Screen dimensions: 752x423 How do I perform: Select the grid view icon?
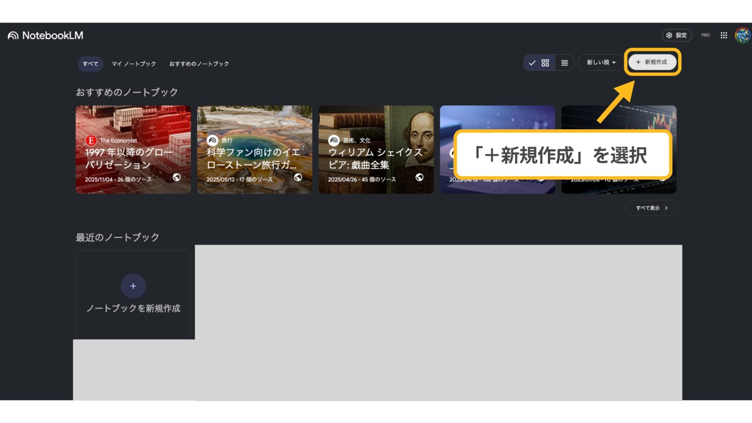(545, 62)
